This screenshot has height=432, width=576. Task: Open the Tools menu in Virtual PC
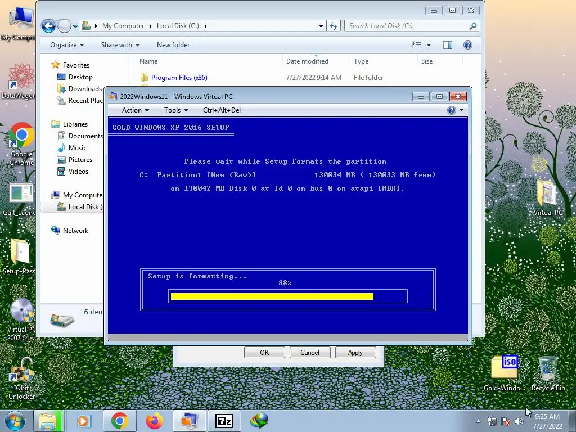(175, 110)
